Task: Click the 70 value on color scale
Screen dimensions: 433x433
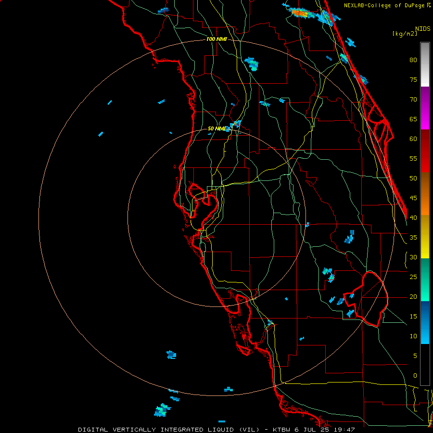Action: 413,100
